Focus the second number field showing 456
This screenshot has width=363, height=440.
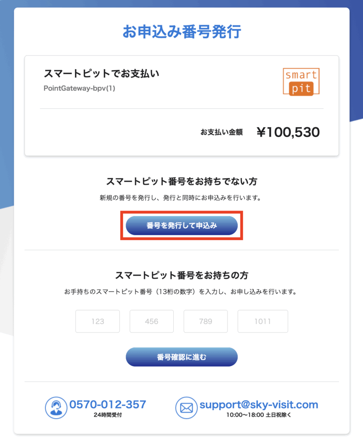tap(151, 321)
